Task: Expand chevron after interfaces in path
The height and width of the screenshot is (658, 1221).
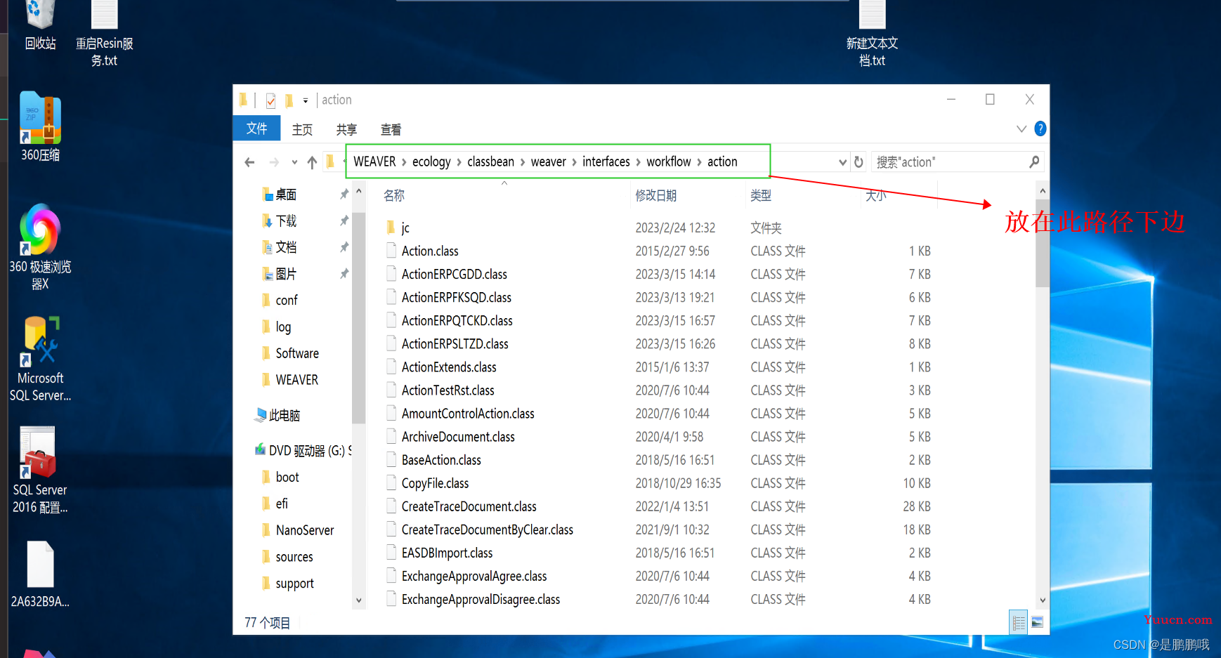Action: tap(638, 162)
